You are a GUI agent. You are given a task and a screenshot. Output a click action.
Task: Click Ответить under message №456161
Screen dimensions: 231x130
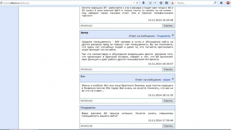(168, 69)
